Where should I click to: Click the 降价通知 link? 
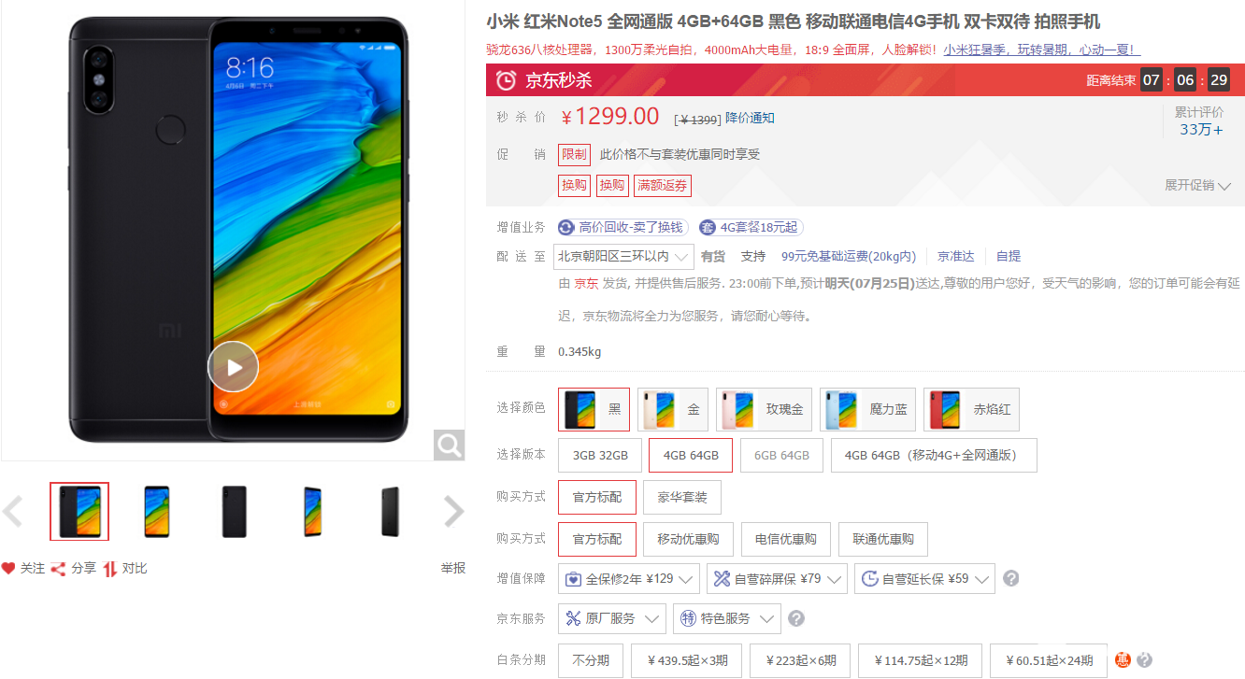(750, 118)
